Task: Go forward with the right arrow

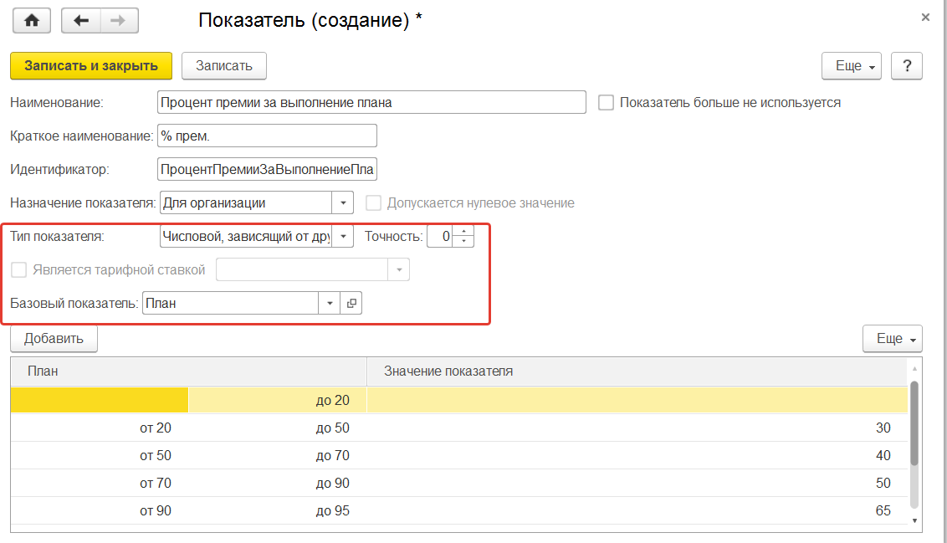Action: click(118, 21)
